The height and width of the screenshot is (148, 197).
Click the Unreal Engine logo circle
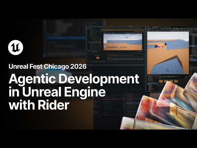pyautogui.click(x=16, y=47)
